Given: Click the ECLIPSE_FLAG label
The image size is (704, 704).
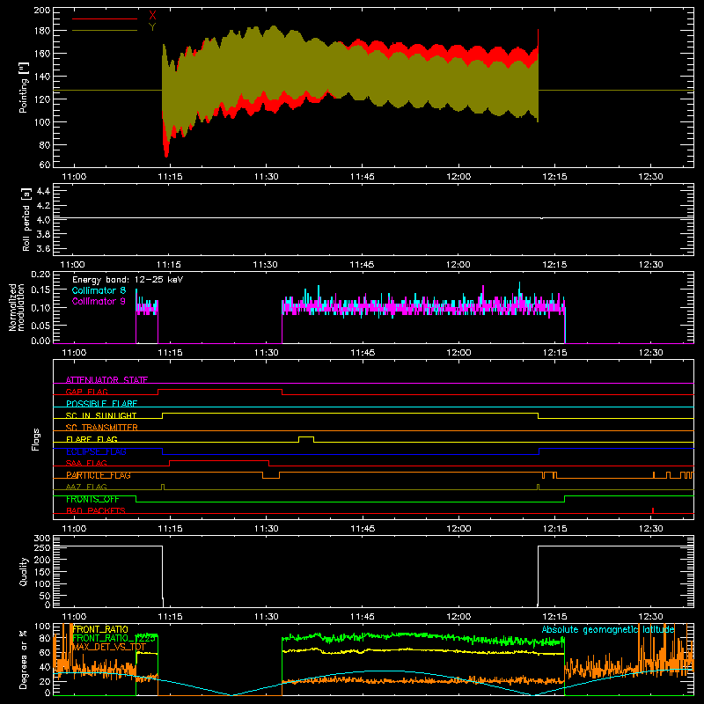Looking at the screenshot, I should [96, 451].
